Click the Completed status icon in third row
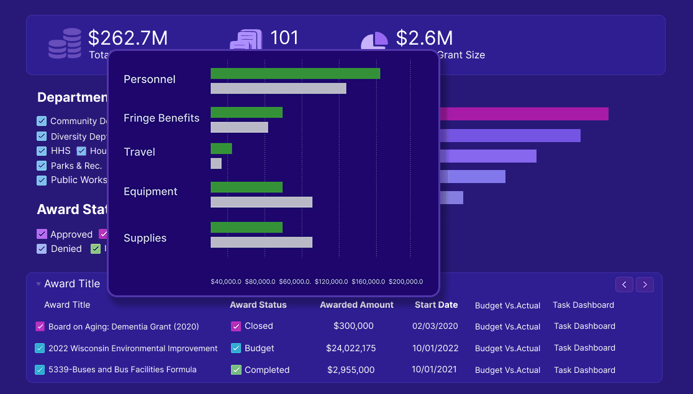The height and width of the screenshot is (394, 693). [236, 370]
